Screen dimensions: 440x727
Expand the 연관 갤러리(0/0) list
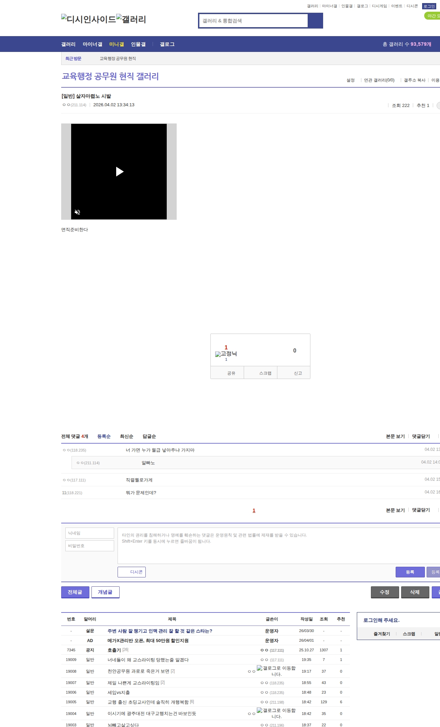[x=379, y=80]
